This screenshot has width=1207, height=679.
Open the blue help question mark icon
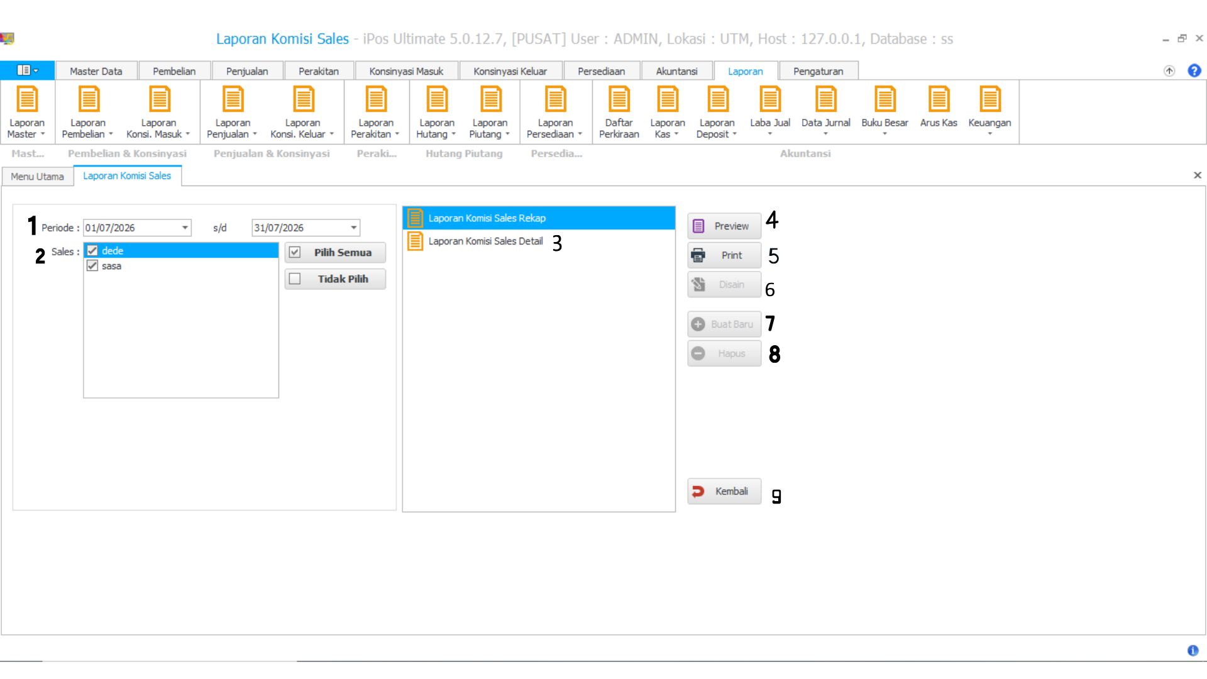pos(1194,70)
